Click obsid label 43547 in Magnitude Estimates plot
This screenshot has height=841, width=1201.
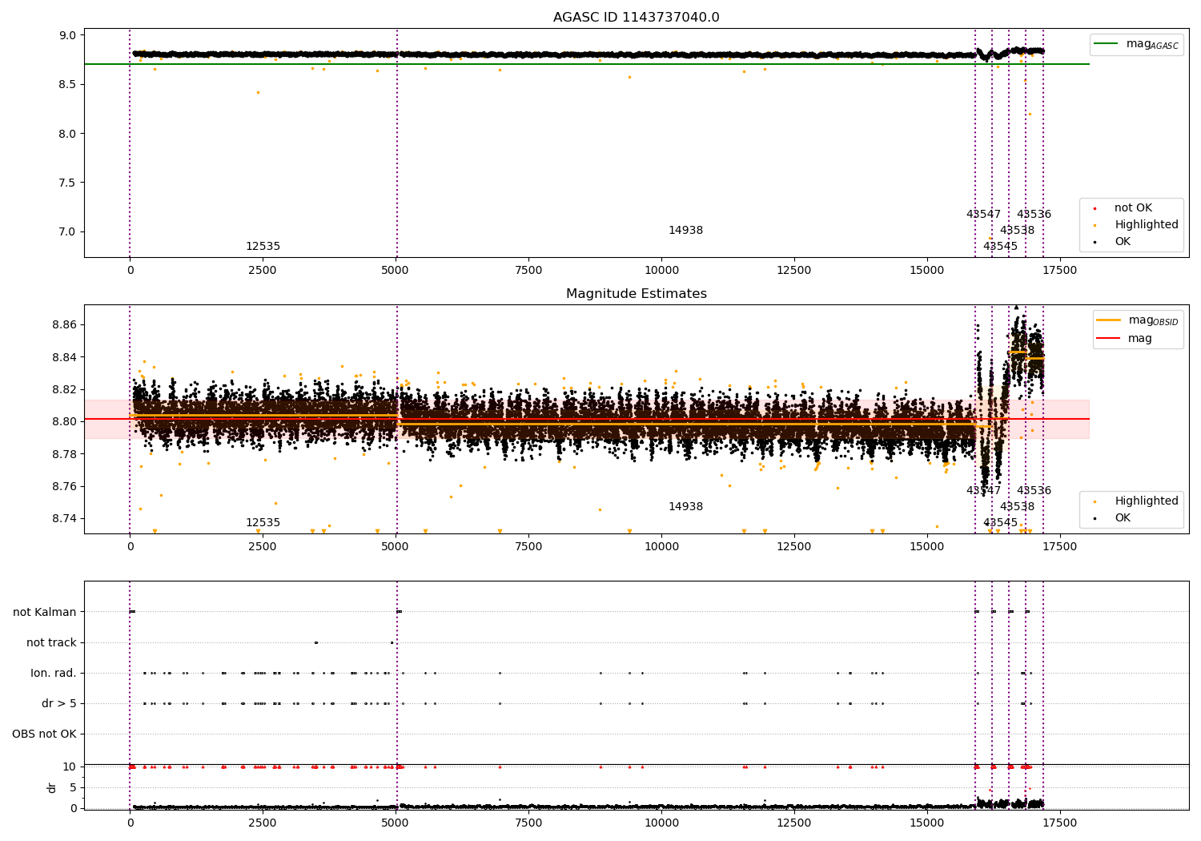(x=983, y=491)
